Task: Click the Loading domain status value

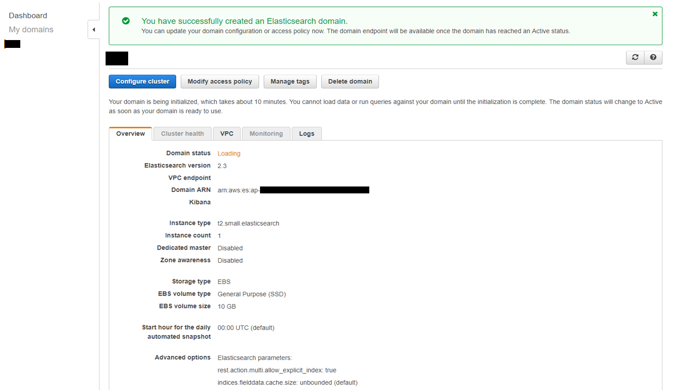Action: pyautogui.click(x=229, y=153)
